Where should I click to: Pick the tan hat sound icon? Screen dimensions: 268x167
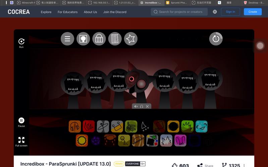138,140
